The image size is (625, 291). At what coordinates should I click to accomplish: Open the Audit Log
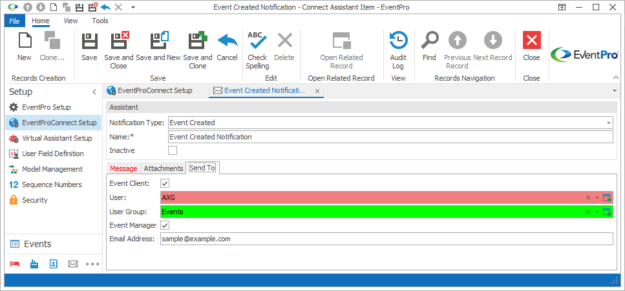[398, 50]
